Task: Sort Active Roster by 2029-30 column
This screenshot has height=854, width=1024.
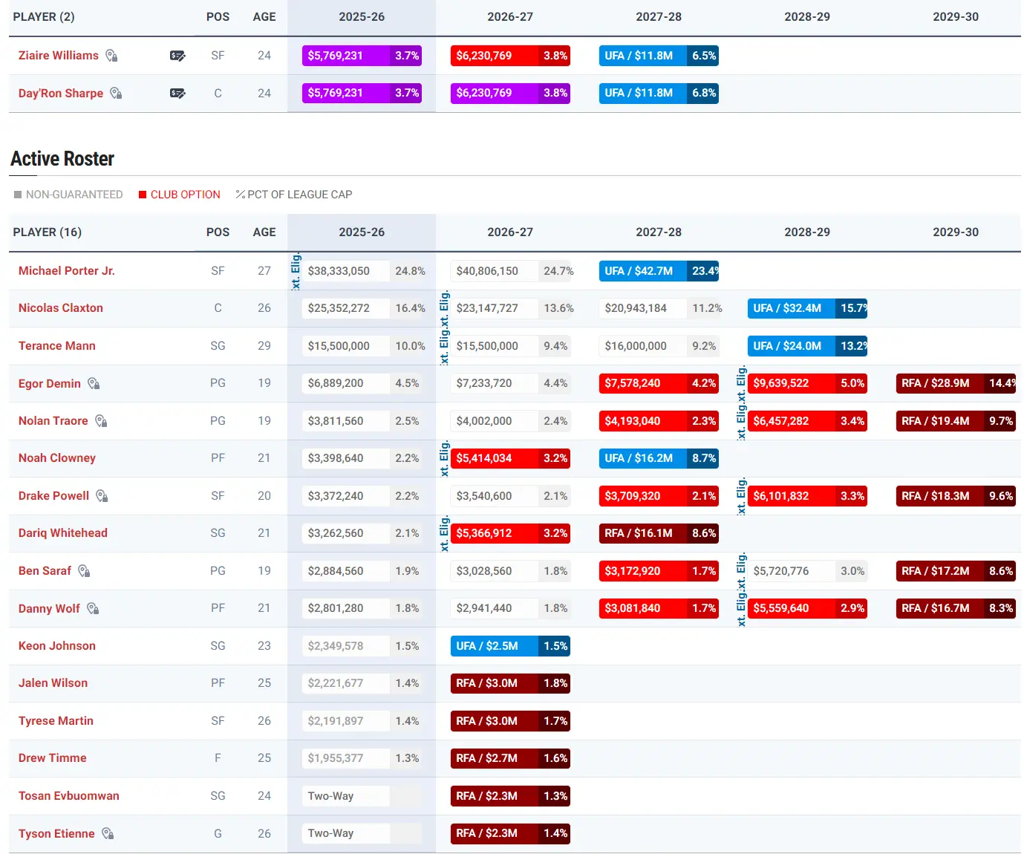Action: (x=956, y=232)
